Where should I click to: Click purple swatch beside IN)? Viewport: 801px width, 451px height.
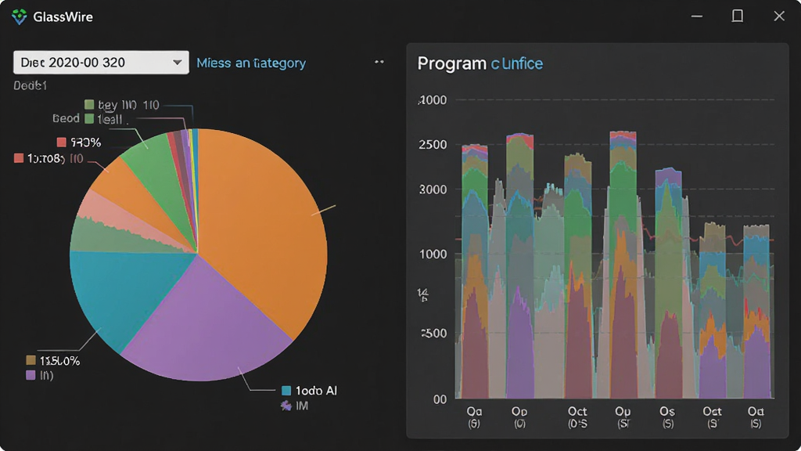[31, 375]
